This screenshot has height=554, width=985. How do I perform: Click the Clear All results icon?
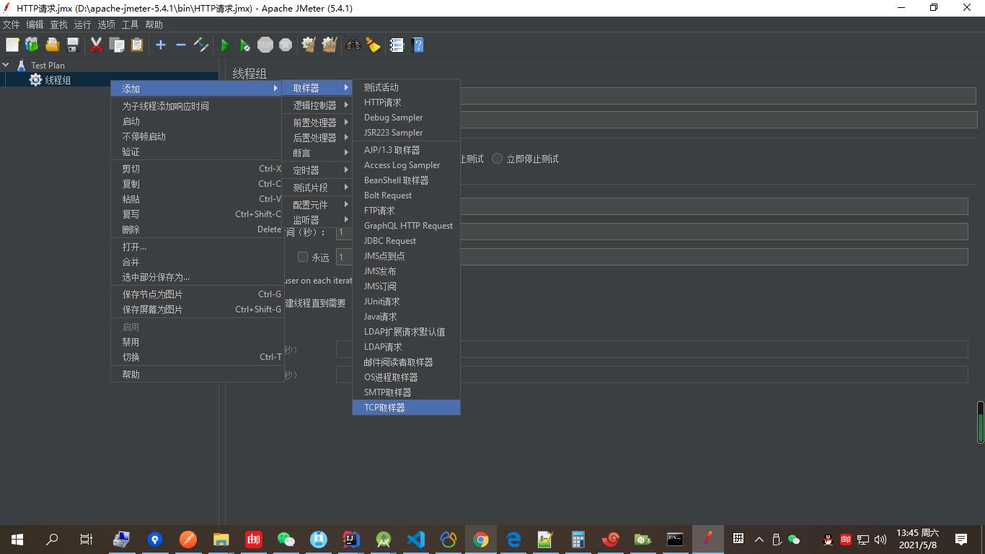[330, 45]
